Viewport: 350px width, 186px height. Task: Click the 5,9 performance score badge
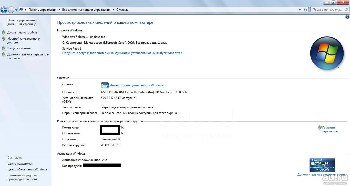click(105, 85)
